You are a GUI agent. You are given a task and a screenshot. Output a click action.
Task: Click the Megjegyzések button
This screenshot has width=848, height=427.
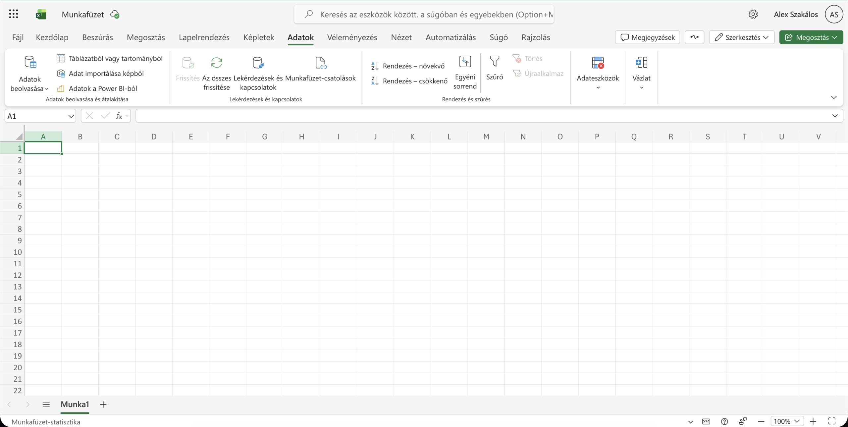pyautogui.click(x=647, y=37)
